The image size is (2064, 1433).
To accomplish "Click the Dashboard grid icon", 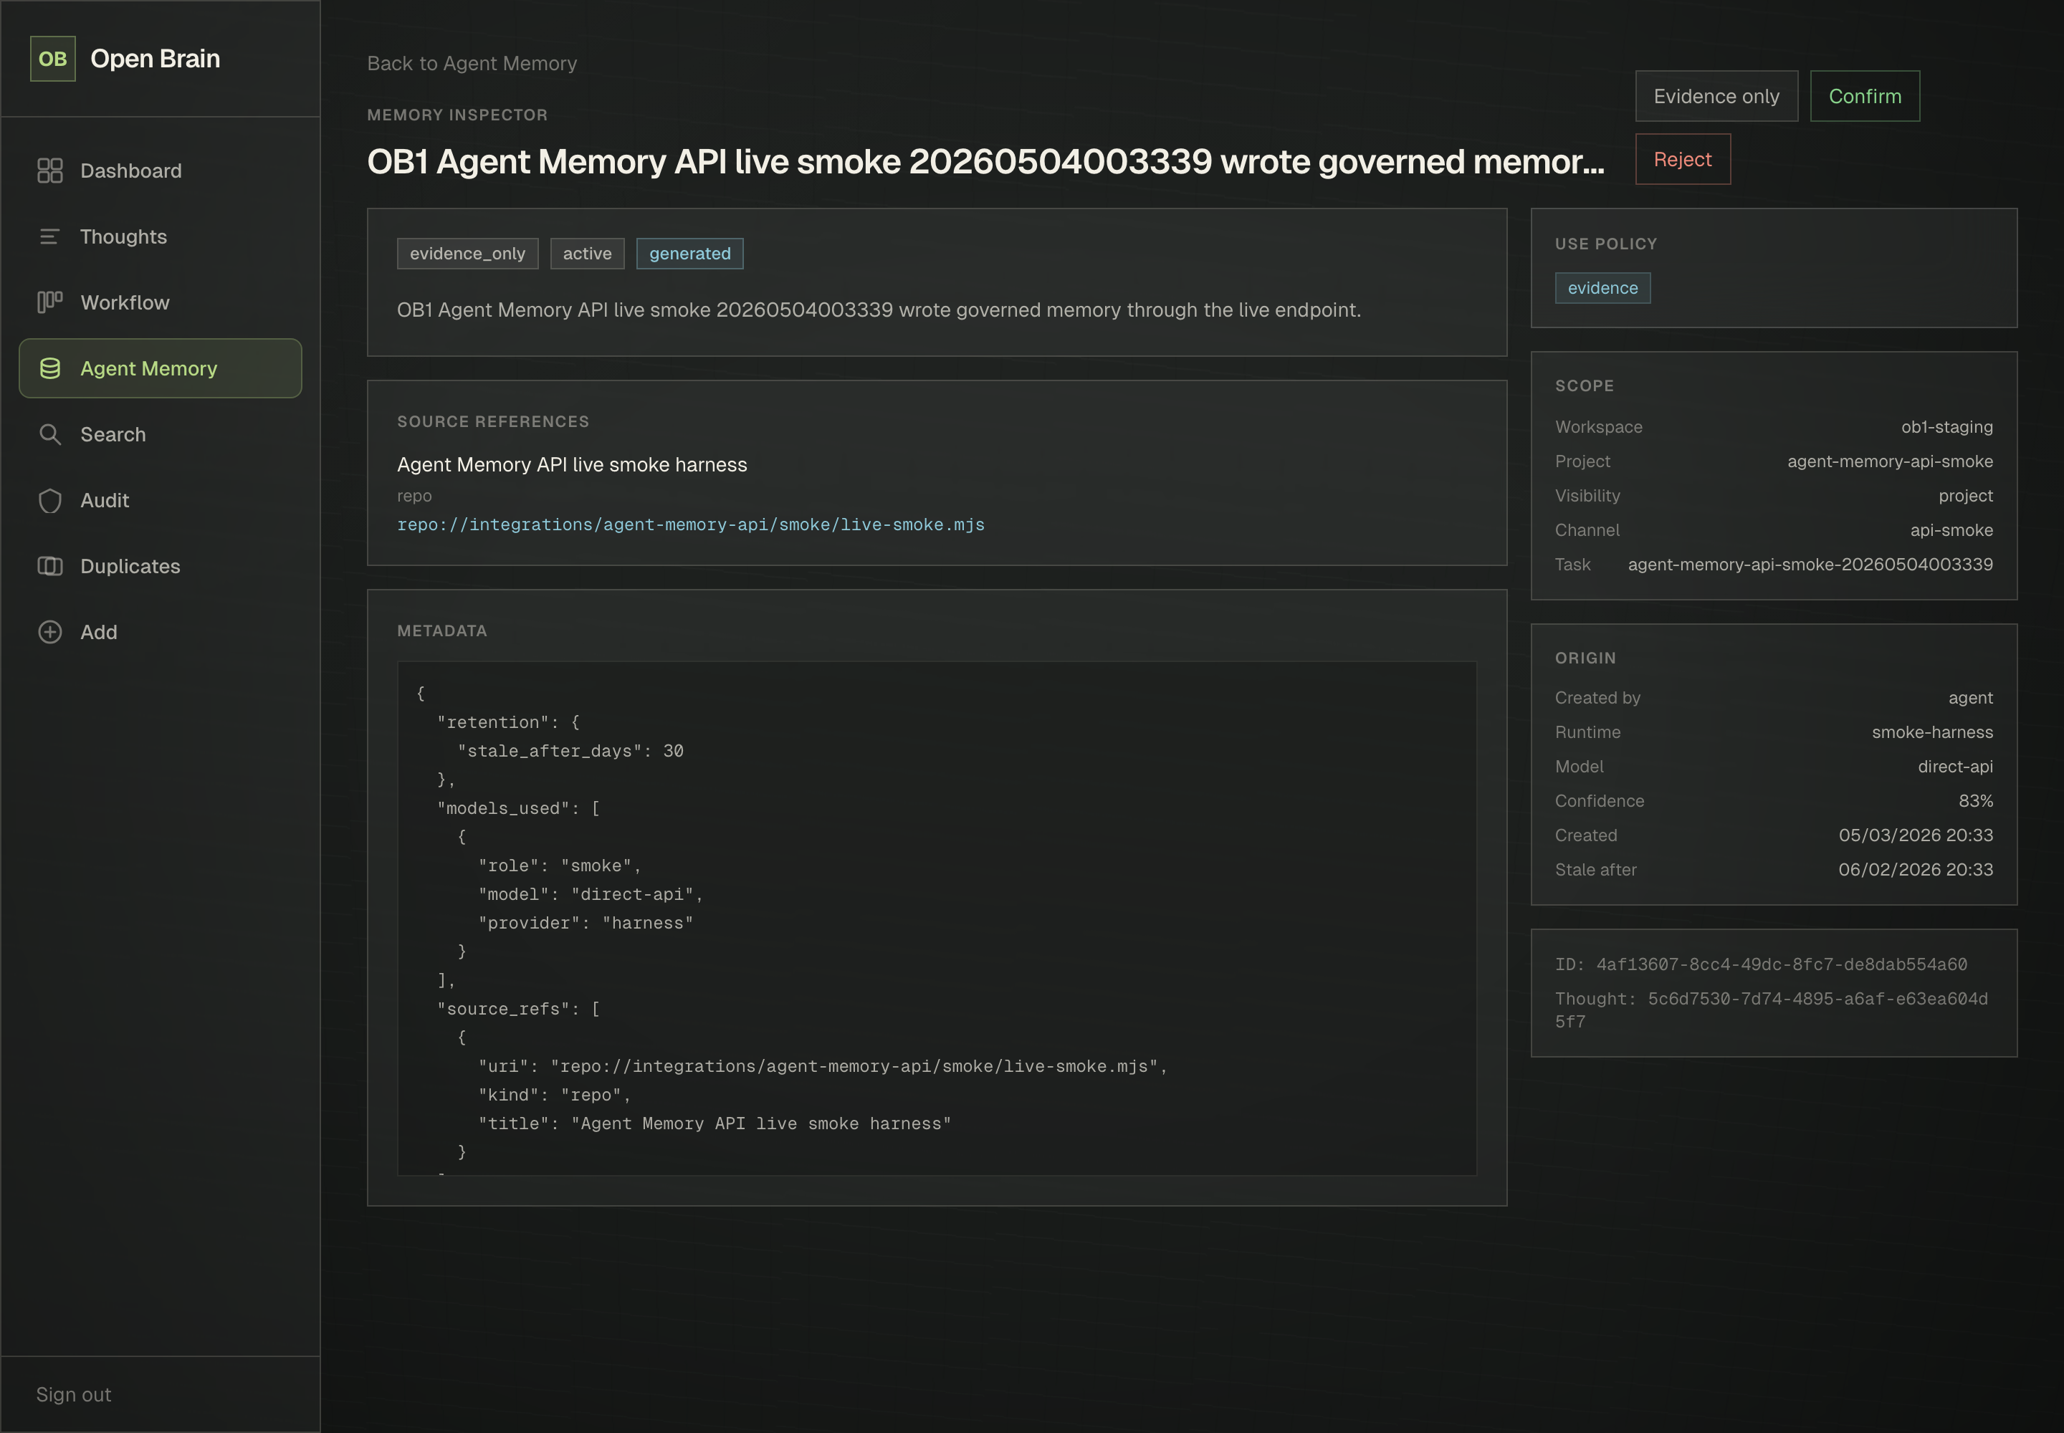I will point(50,171).
